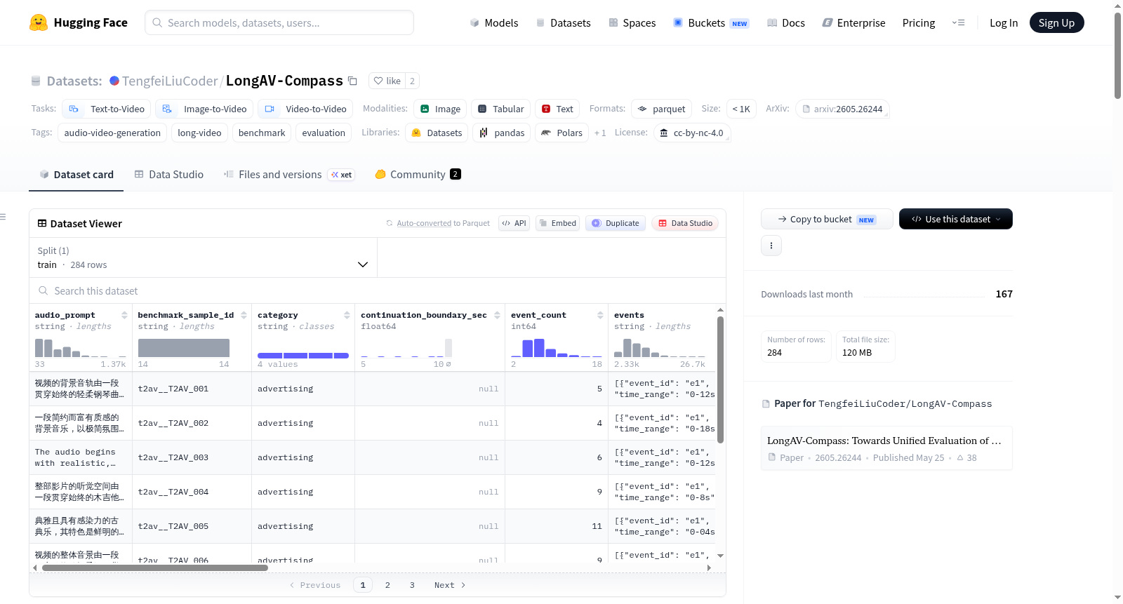1123x604 pixels.
Task: Switch to the Dataset card tab
Action: coord(76,175)
